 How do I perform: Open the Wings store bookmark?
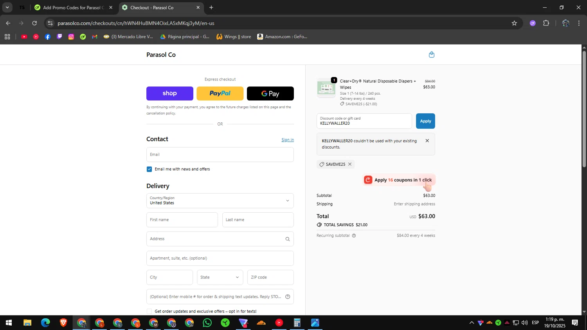click(234, 37)
